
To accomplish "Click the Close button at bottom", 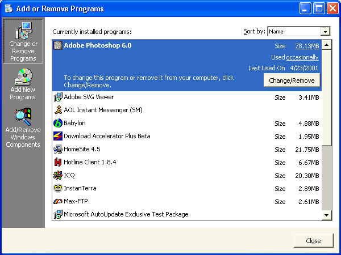I will coord(313,241).
